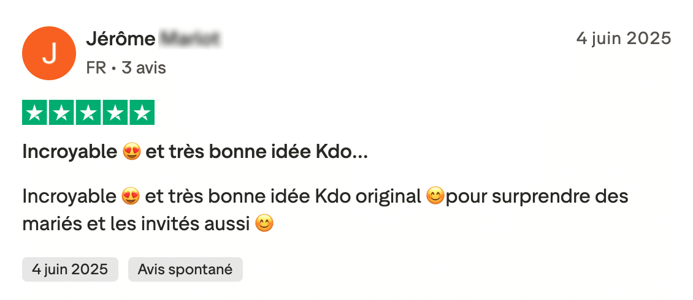Click the blurred surname next to Jérôme
Screen dimensions: 693x300
pyautogui.click(x=190, y=39)
